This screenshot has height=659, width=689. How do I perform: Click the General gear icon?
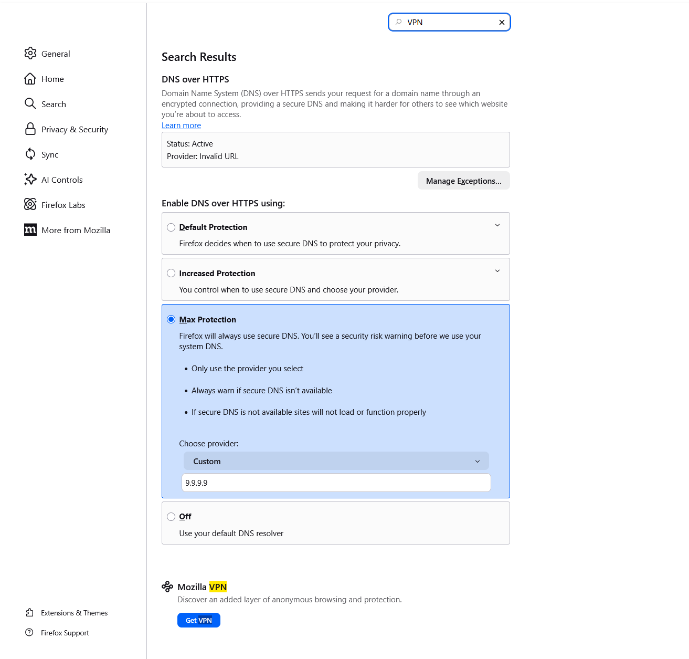[30, 54]
